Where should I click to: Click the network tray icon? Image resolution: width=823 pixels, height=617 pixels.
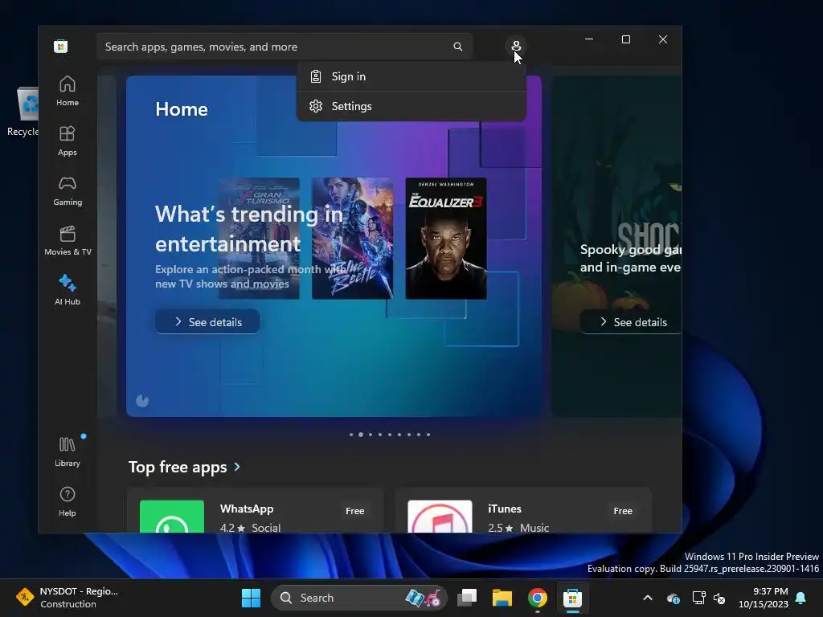(x=698, y=598)
